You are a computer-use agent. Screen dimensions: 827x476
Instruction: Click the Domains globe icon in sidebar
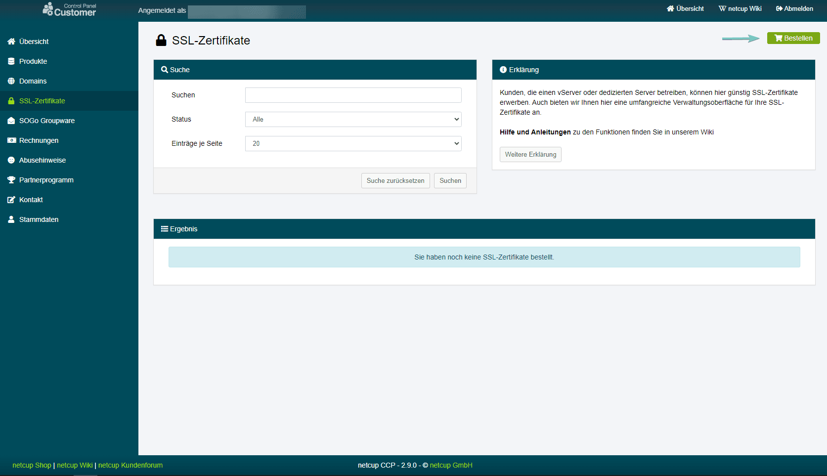[x=11, y=81]
